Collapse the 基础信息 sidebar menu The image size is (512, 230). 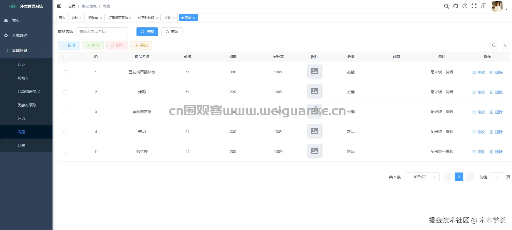coord(26,51)
